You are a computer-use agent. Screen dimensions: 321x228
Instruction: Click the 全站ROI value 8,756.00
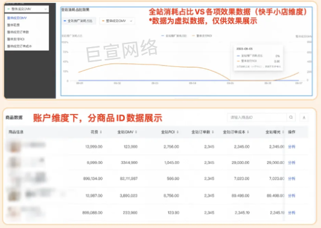pos(171,195)
